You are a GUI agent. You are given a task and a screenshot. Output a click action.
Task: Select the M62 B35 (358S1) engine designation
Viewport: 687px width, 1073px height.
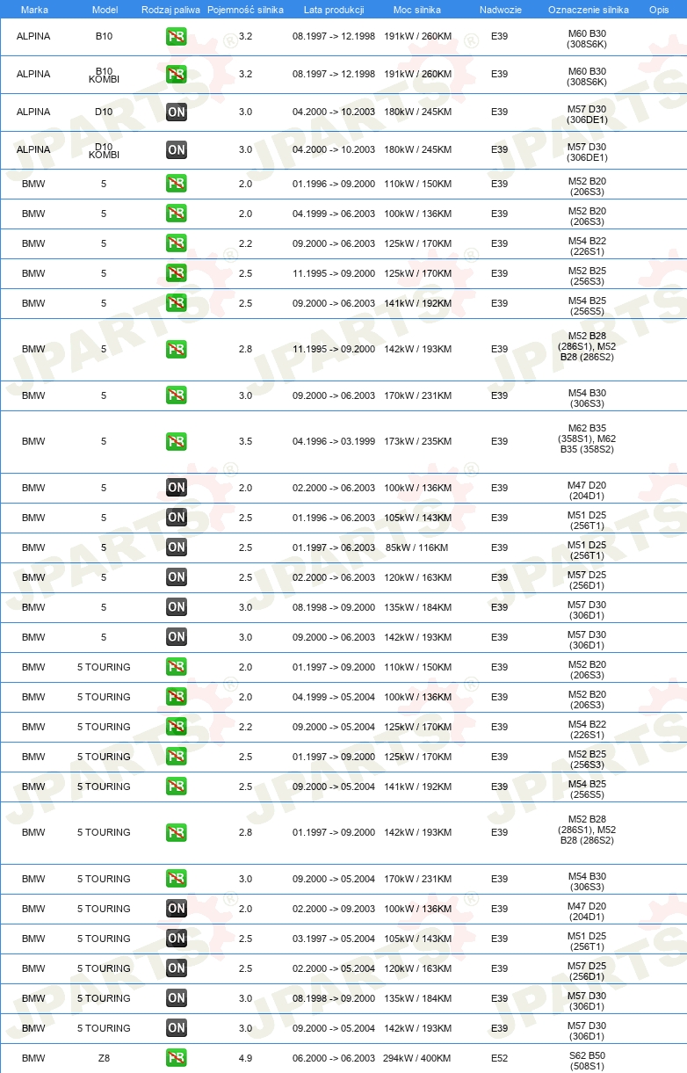coord(587,438)
